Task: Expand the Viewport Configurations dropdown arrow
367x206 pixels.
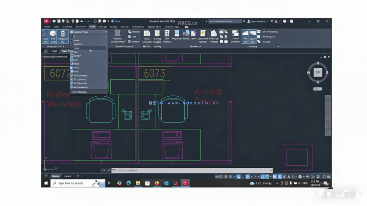Action: [125, 40]
